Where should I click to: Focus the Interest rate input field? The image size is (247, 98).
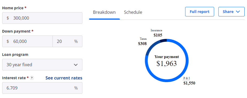pyautogui.click(x=42, y=88)
